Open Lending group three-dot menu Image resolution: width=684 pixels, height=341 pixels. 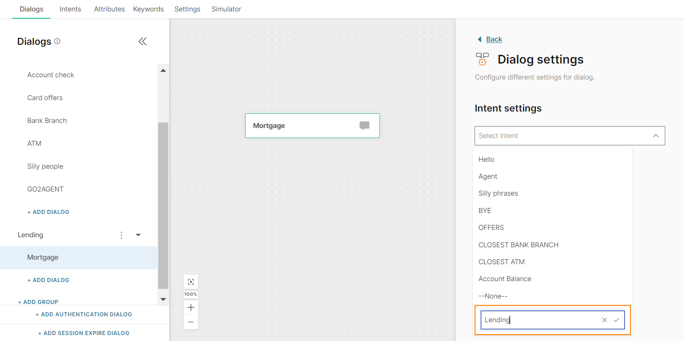point(121,235)
